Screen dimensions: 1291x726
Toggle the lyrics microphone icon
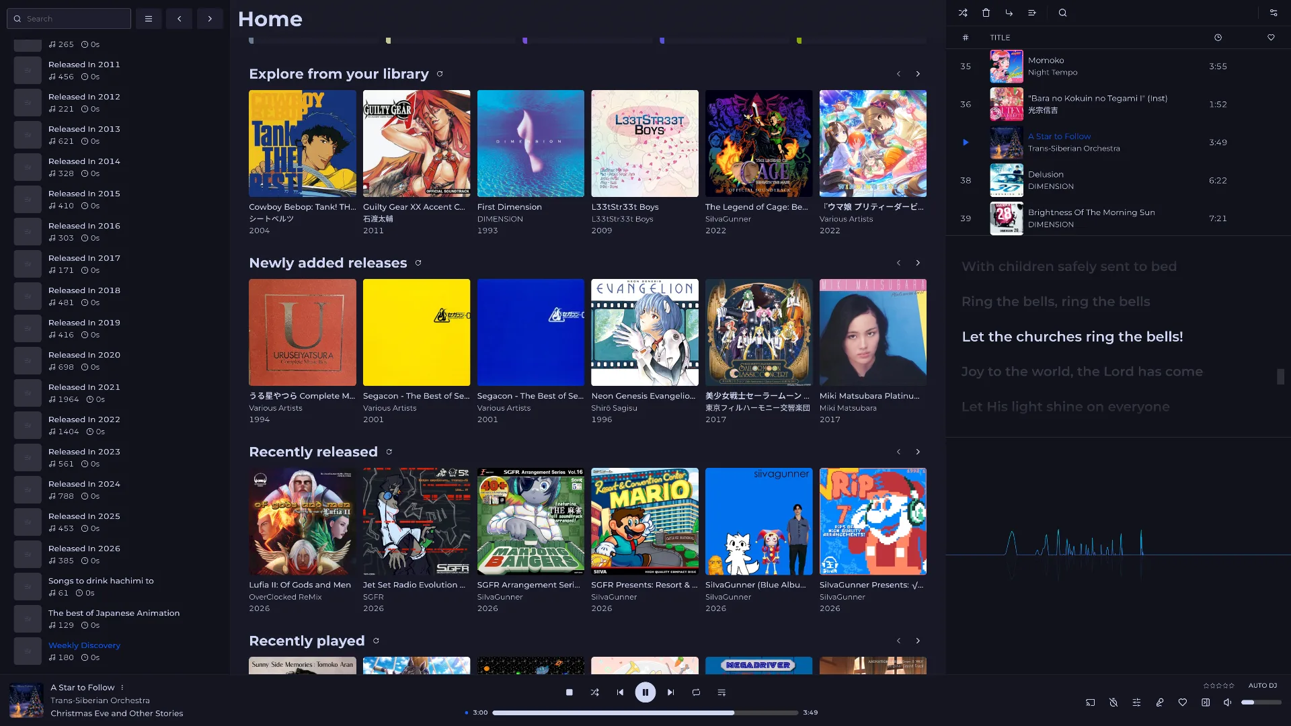(x=1160, y=702)
